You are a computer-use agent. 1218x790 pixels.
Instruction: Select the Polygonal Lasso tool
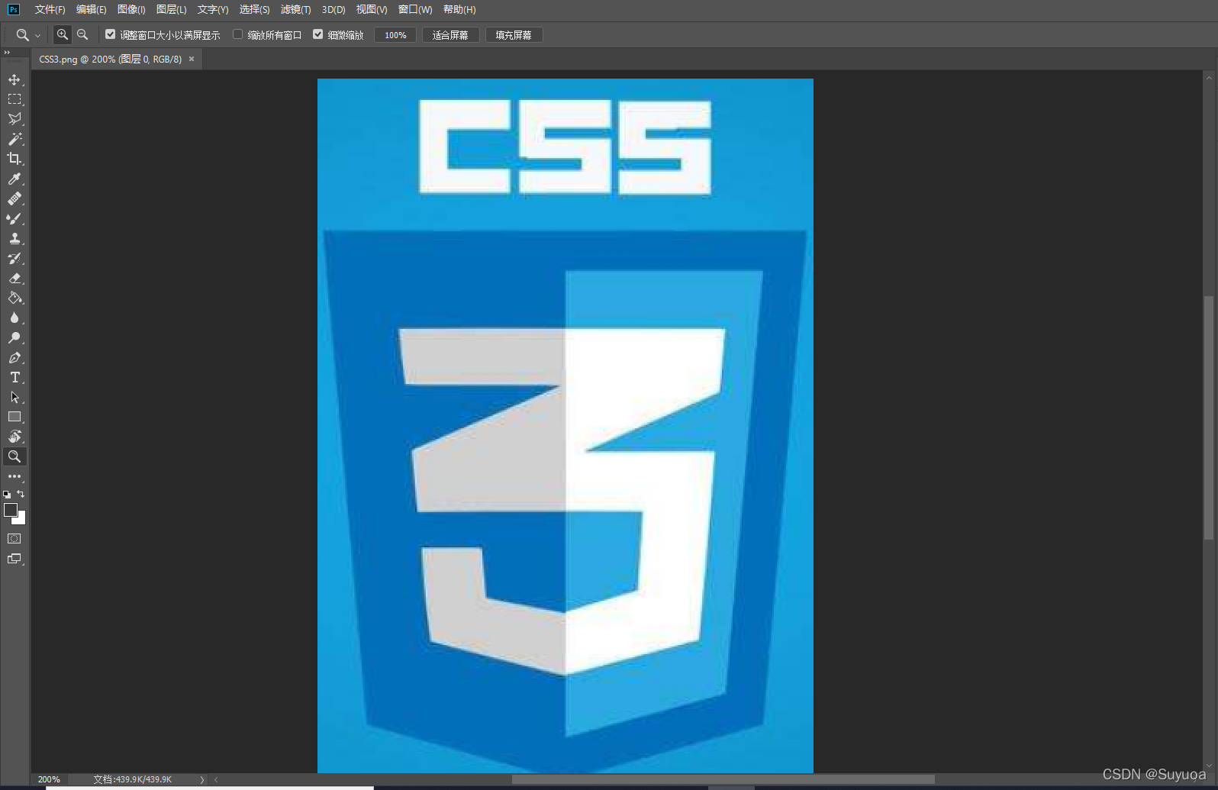(14, 119)
